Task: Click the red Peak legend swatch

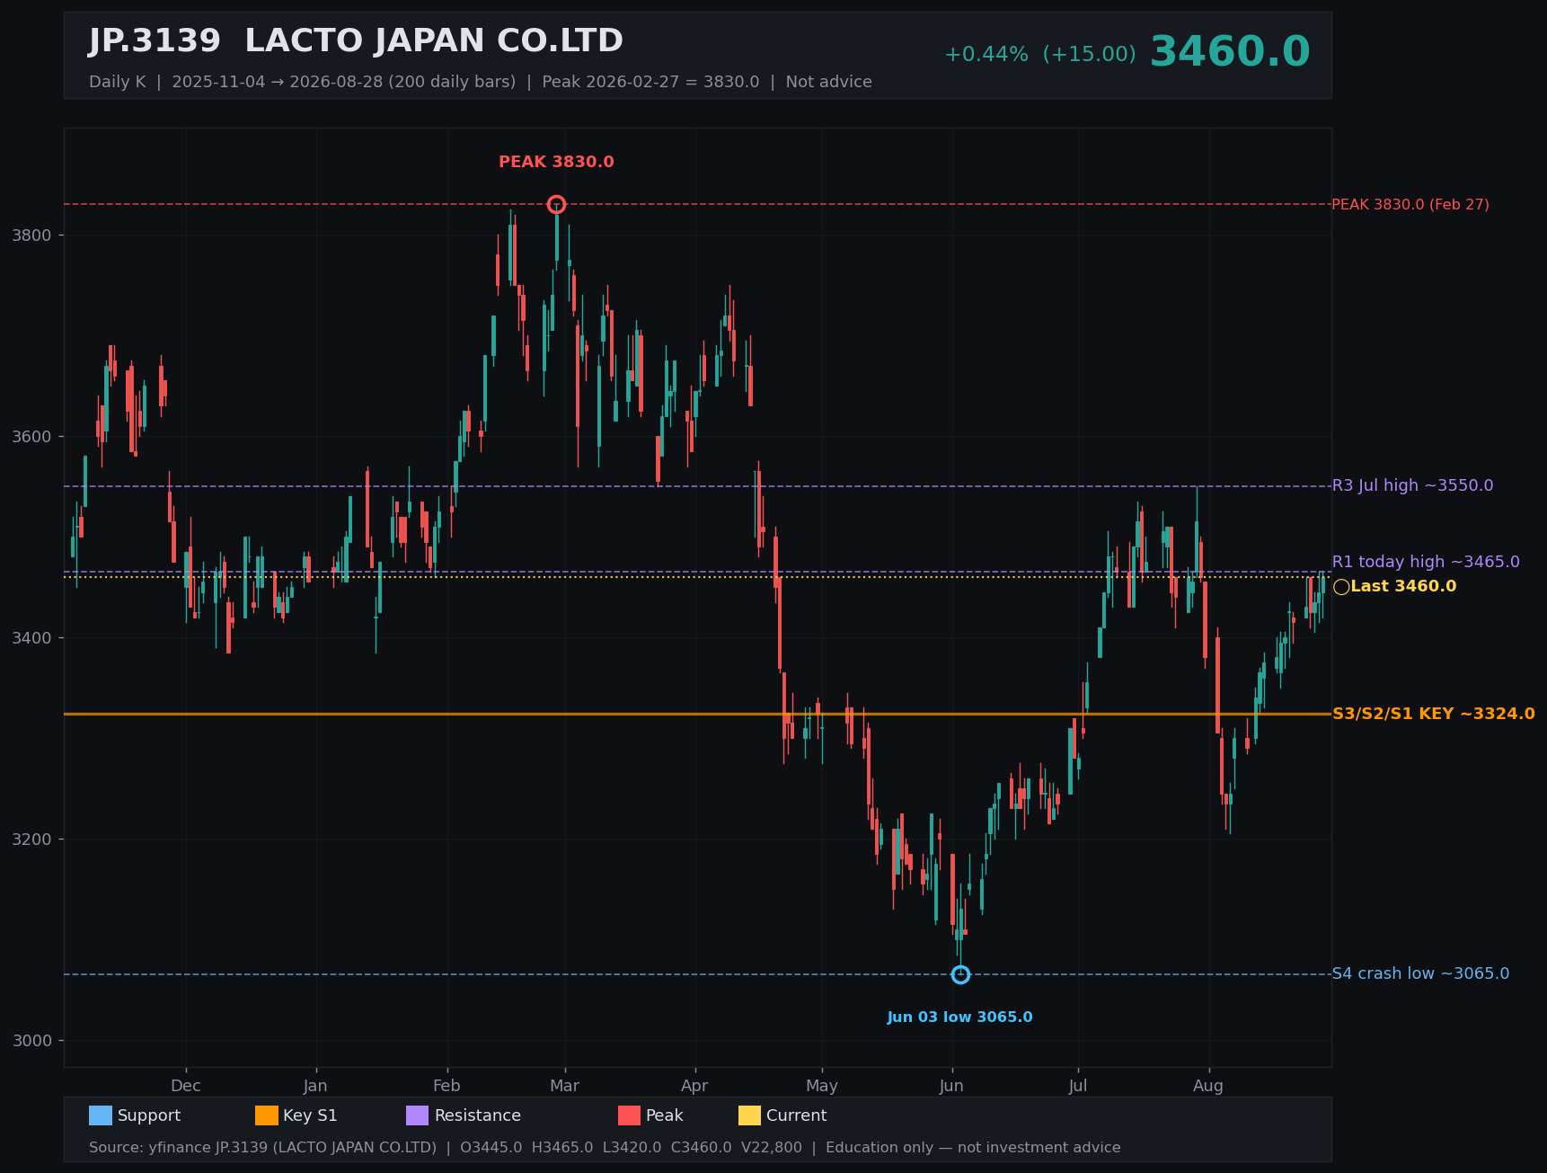Action: click(x=629, y=1115)
